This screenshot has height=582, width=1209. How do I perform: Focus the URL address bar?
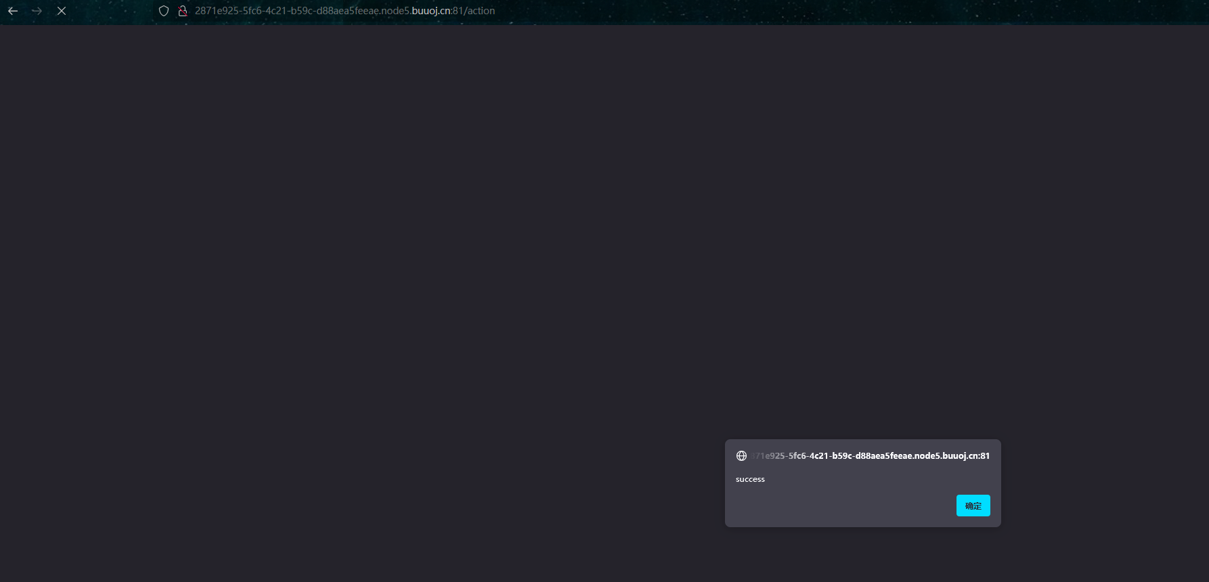pyautogui.click(x=345, y=11)
